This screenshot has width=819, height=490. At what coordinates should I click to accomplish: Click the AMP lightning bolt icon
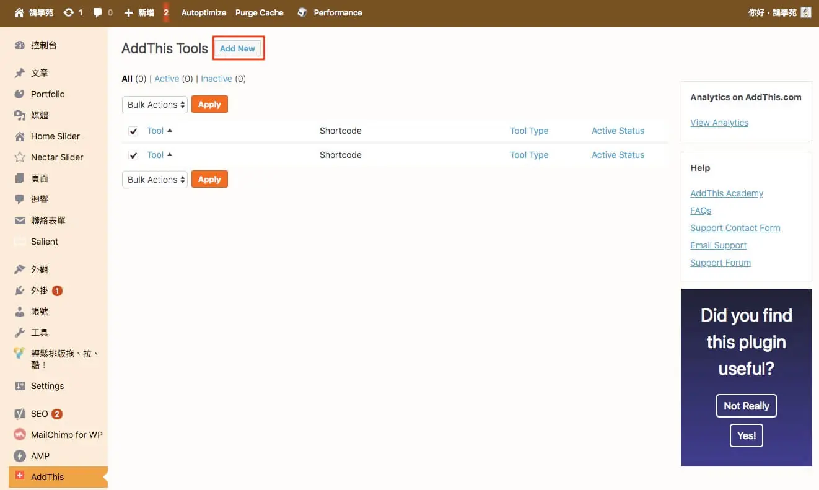(x=19, y=456)
